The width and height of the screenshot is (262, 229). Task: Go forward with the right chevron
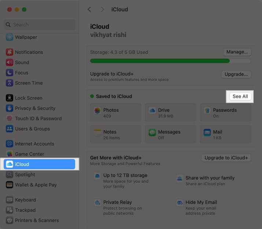point(102,10)
